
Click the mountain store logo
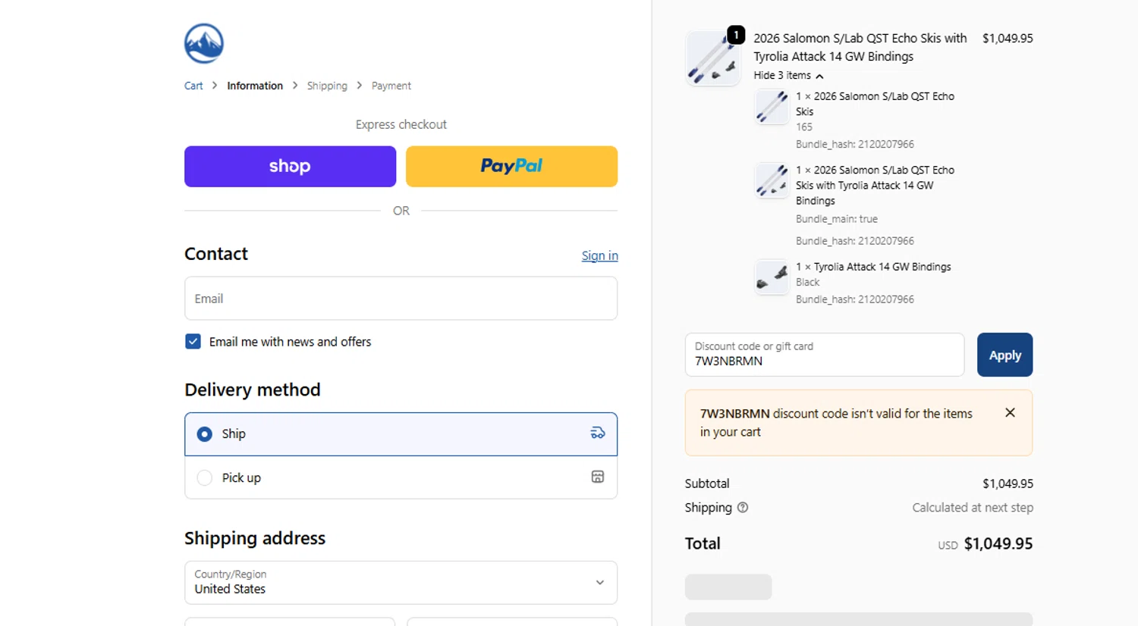coord(204,43)
